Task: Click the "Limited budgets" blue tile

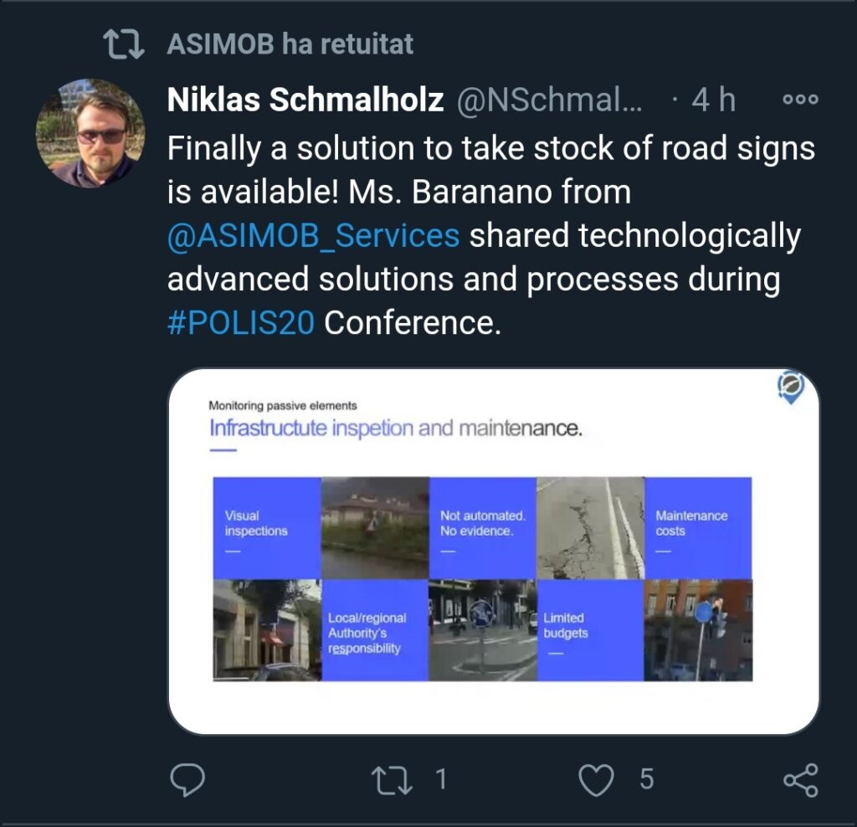Action: pos(590,629)
